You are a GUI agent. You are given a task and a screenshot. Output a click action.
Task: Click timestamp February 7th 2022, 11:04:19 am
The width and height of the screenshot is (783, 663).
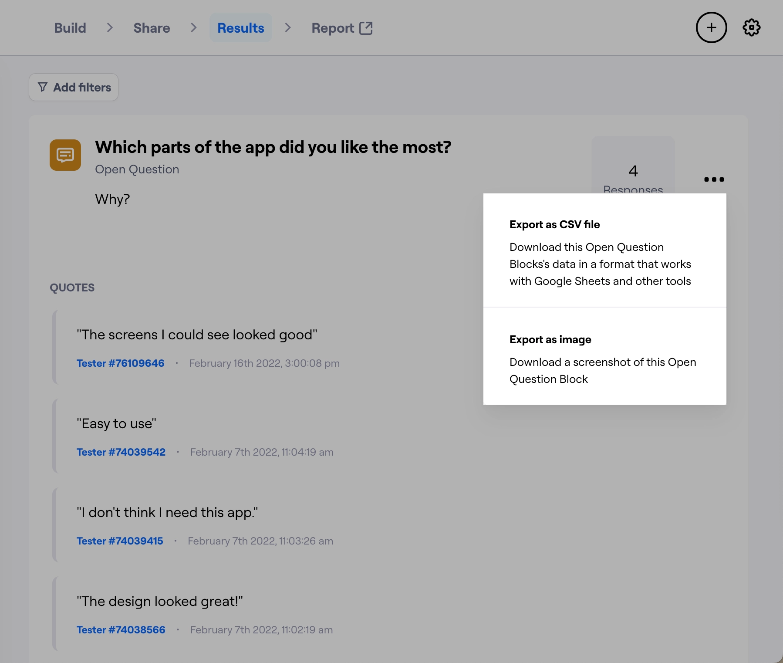coord(262,452)
